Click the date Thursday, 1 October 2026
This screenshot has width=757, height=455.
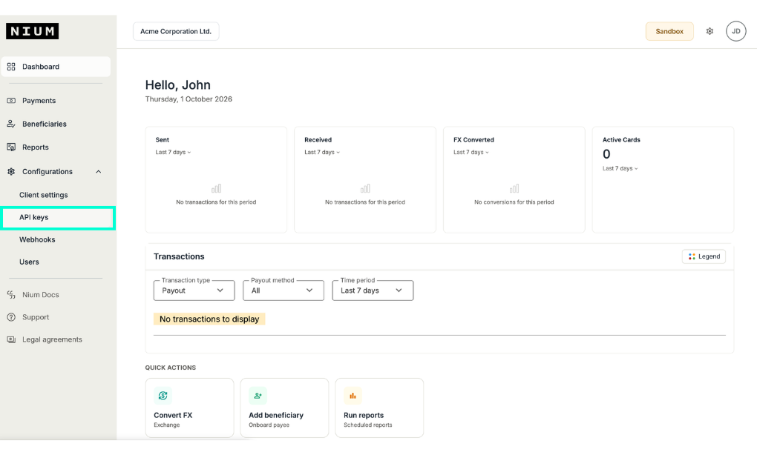[189, 99]
